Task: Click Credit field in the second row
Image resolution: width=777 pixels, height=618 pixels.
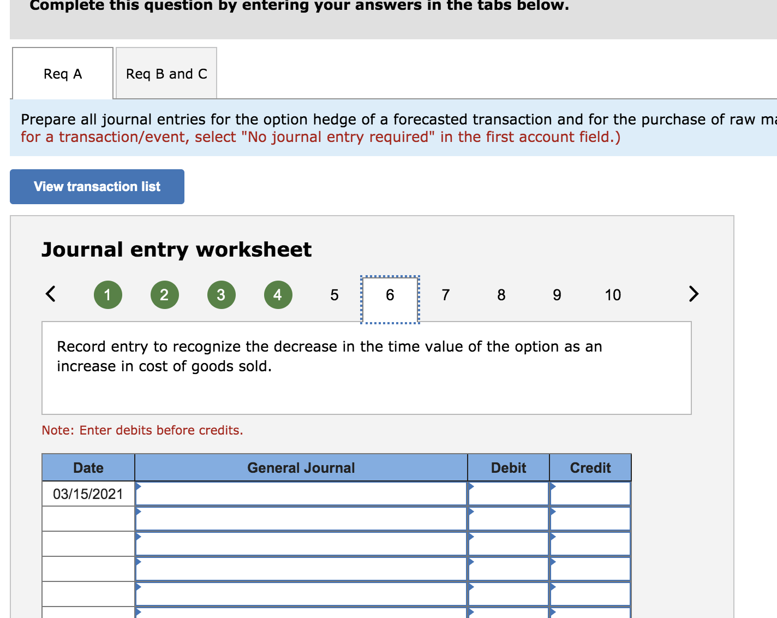Action: (590, 519)
